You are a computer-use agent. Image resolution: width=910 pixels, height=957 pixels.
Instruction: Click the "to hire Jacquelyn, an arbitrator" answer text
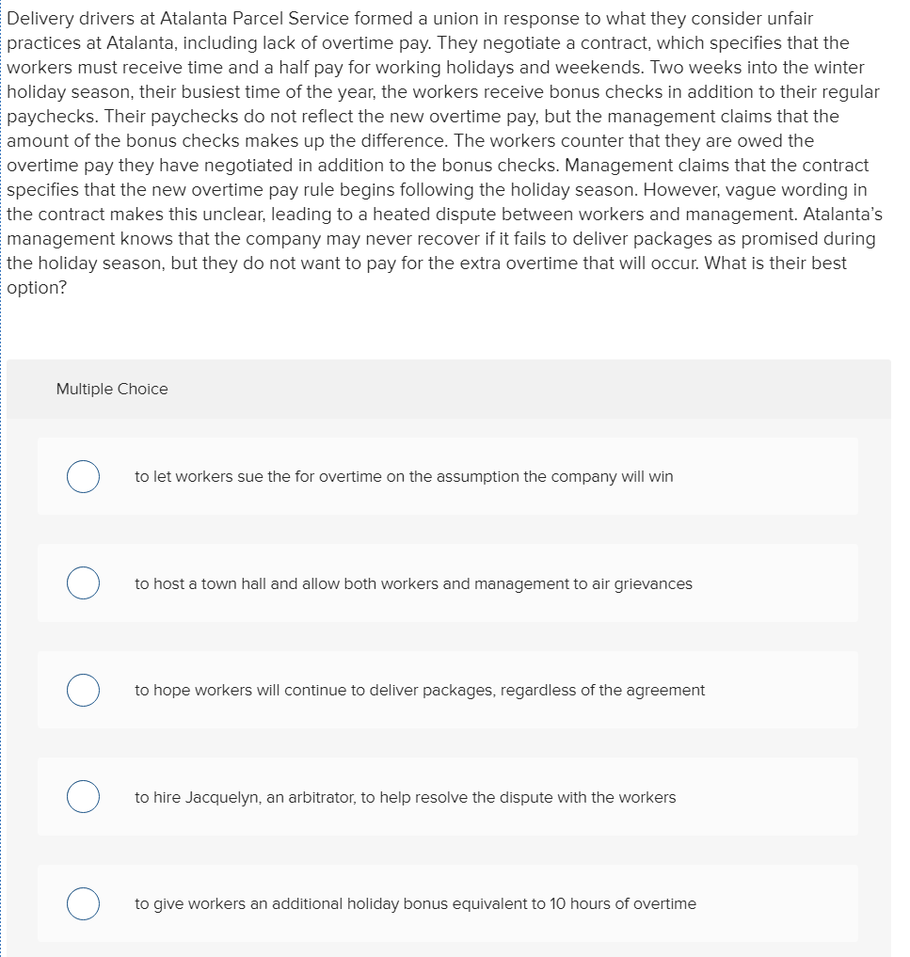pyautogui.click(x=405, y=797)
